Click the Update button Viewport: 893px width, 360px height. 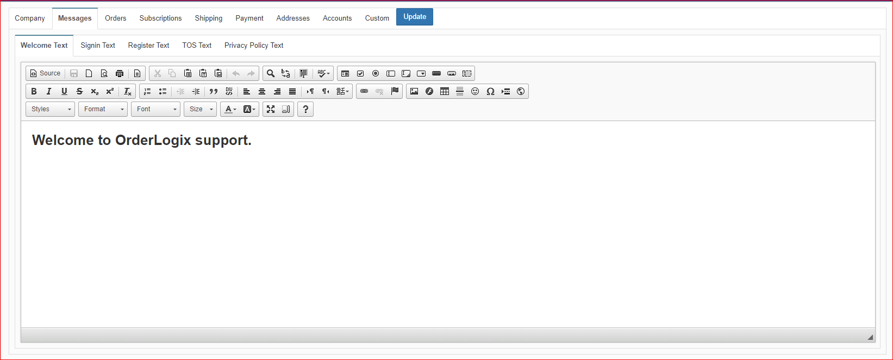click(415, 17)
